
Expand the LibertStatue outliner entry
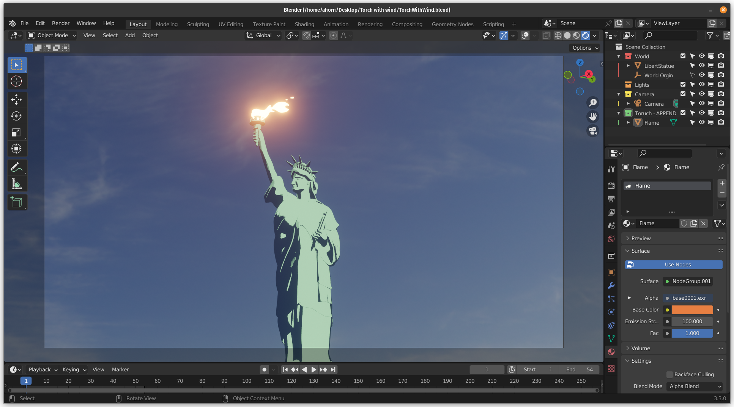click(x=628, y=66)
